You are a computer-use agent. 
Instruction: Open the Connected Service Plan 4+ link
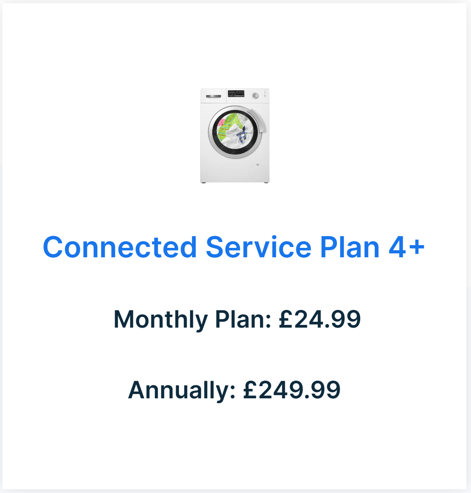coord(234,247)
